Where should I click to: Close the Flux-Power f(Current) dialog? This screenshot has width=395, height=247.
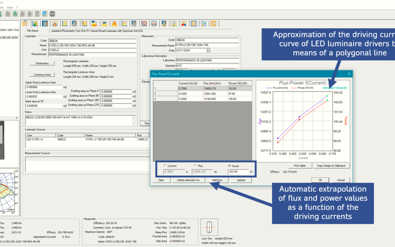pyautogui.click(x=349, y=74)
